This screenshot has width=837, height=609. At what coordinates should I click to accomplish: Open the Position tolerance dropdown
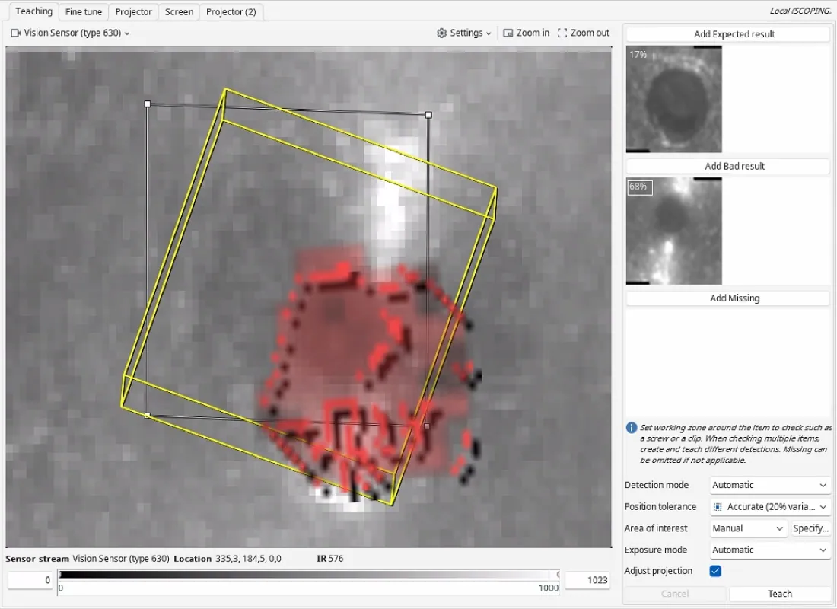(770, 507)
